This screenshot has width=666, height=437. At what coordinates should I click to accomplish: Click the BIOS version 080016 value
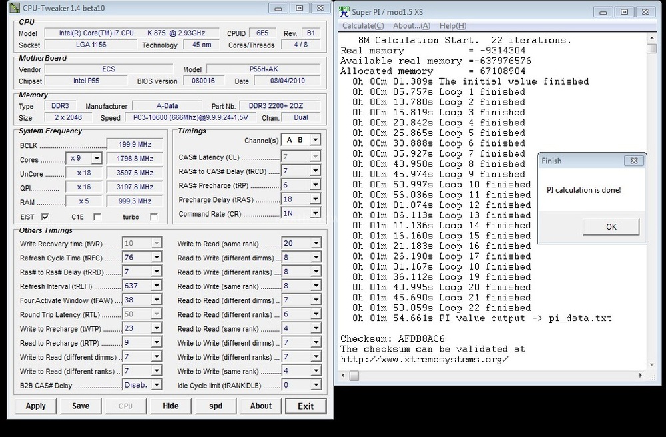click(x=203, y=81)
